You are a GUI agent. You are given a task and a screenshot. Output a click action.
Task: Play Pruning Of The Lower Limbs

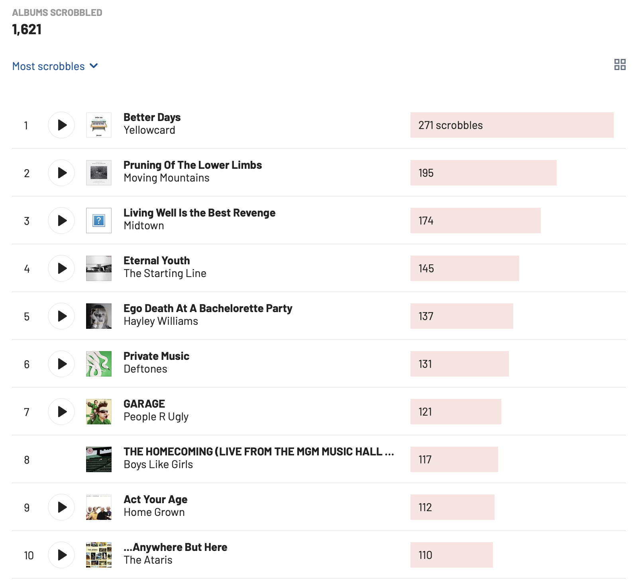[x=61, y=173]
